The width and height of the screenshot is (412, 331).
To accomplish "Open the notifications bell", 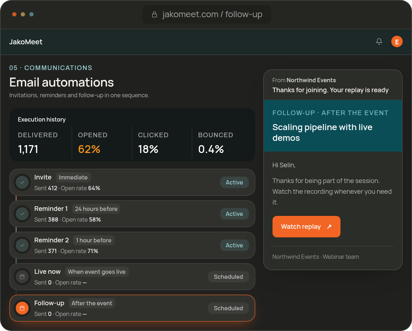I will point(379,41).
